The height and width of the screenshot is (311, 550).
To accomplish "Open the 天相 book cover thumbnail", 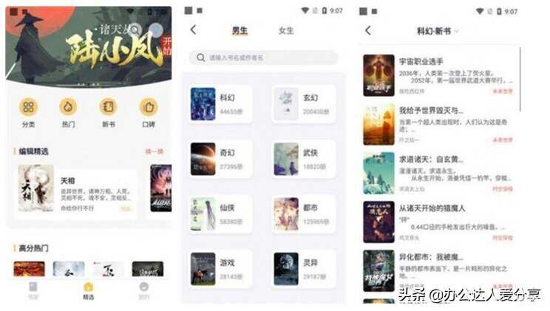I will [36, 188].
